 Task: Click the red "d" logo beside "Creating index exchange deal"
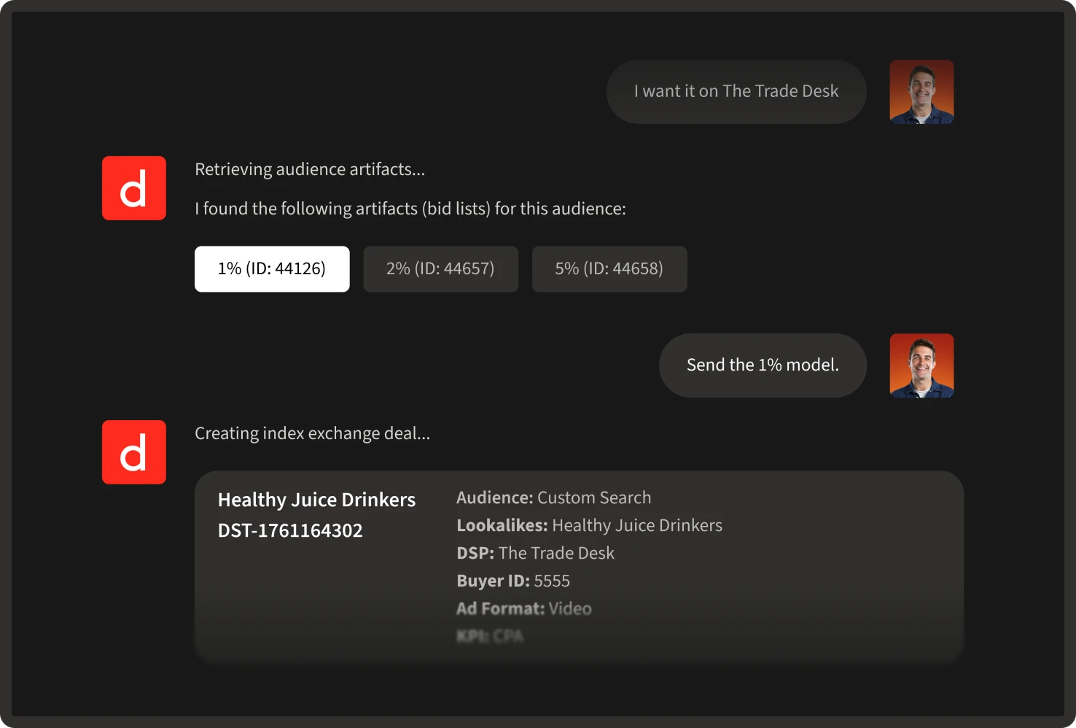pos(134,452)
